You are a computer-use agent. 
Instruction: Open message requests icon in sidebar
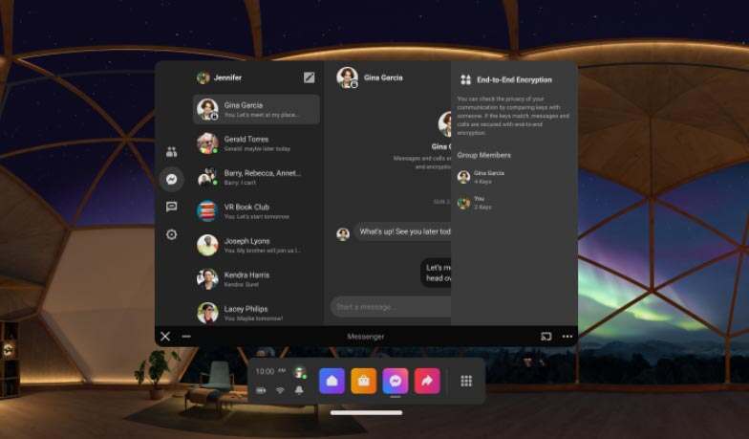[x=171, y=207]
